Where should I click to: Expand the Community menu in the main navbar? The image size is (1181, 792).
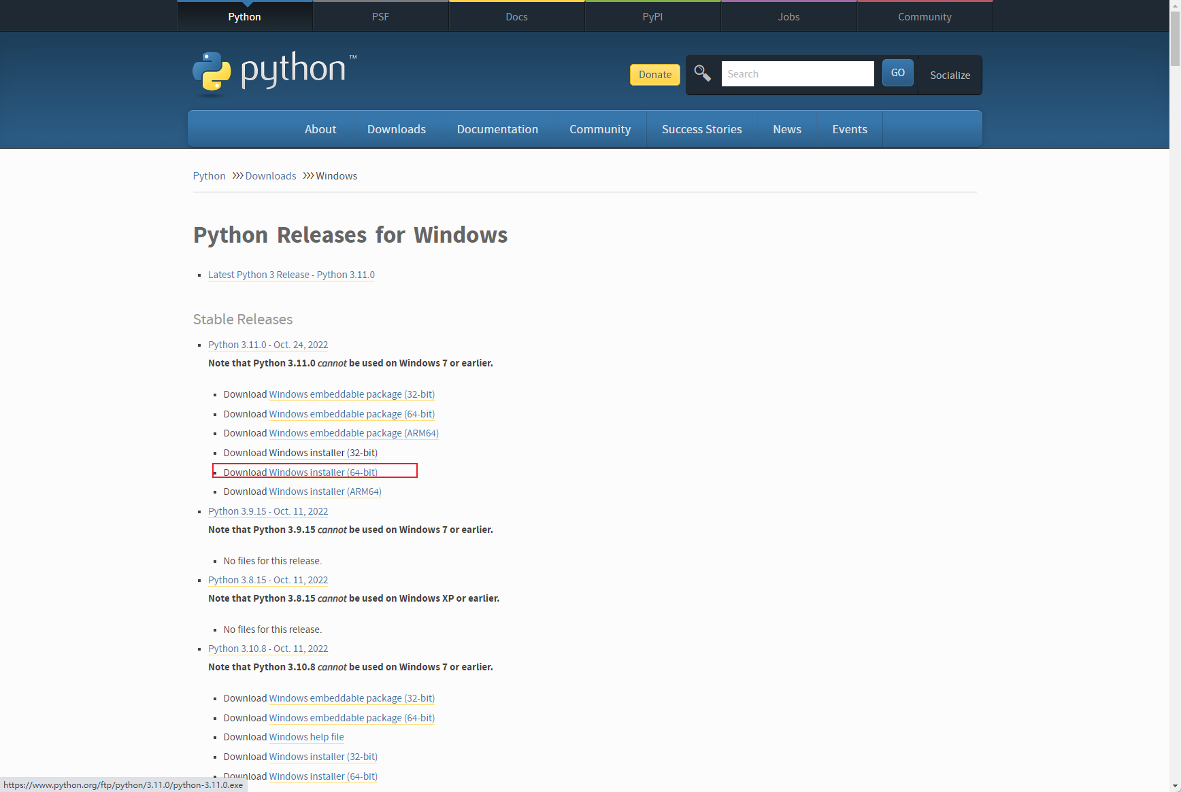point(599,129)
